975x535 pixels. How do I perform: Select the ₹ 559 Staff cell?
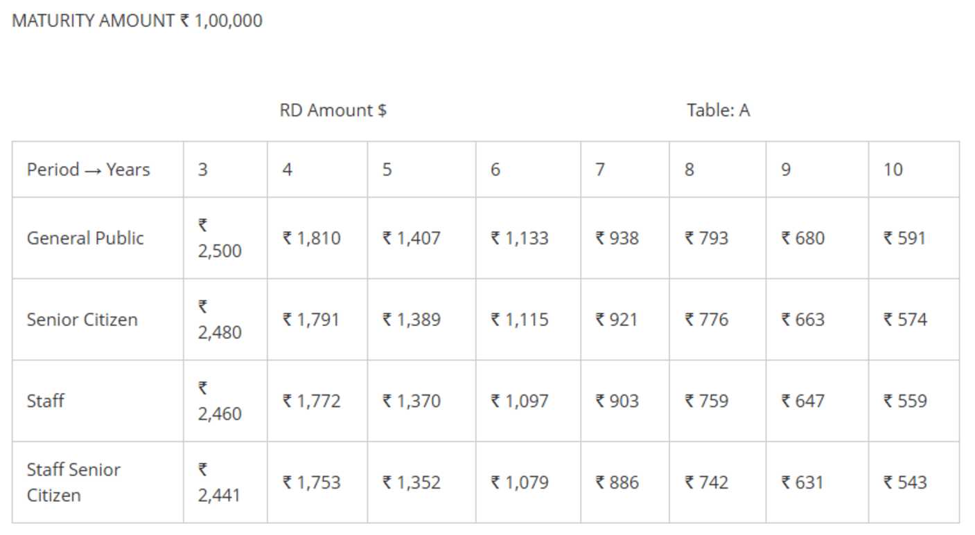[904, 401]
